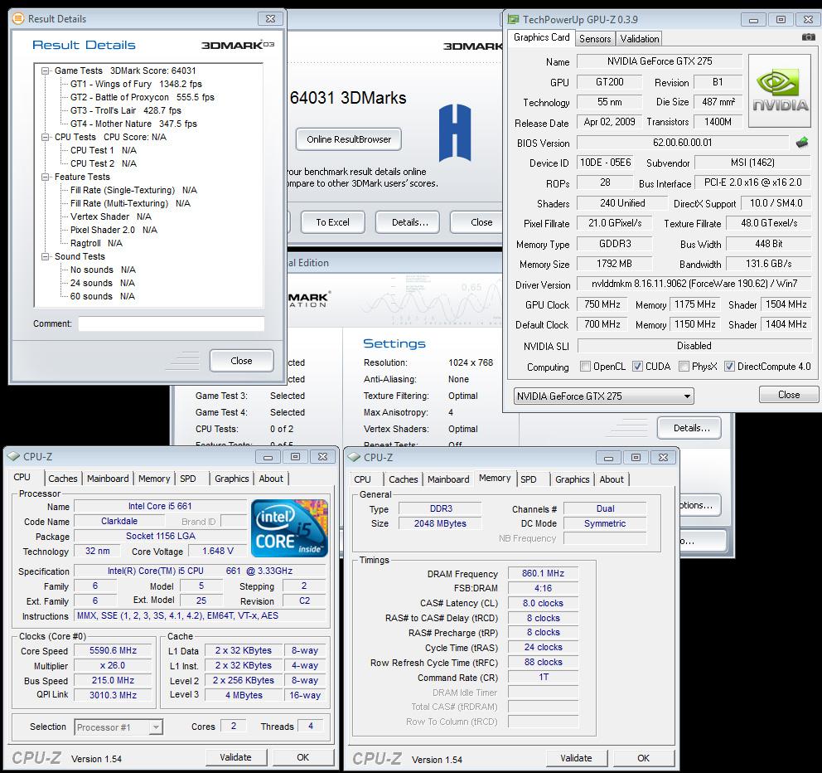Open the SPD tab in left CPU-Z
This screenshot has height=773, width=822.
(187, 479)
